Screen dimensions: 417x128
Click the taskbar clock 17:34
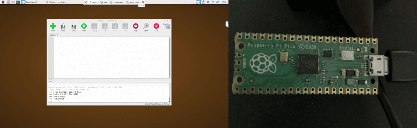(x=224, y=2)
